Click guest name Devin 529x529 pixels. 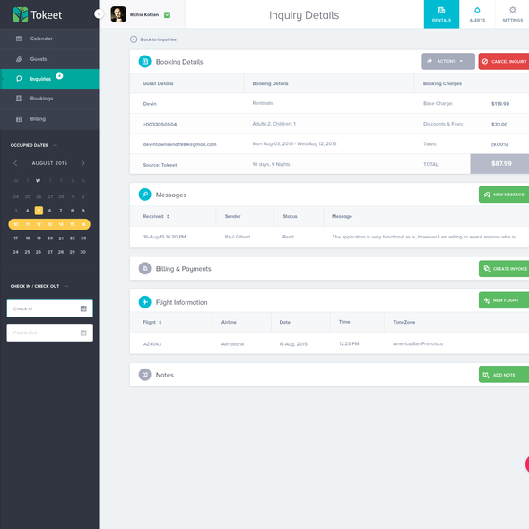(150, 104)
